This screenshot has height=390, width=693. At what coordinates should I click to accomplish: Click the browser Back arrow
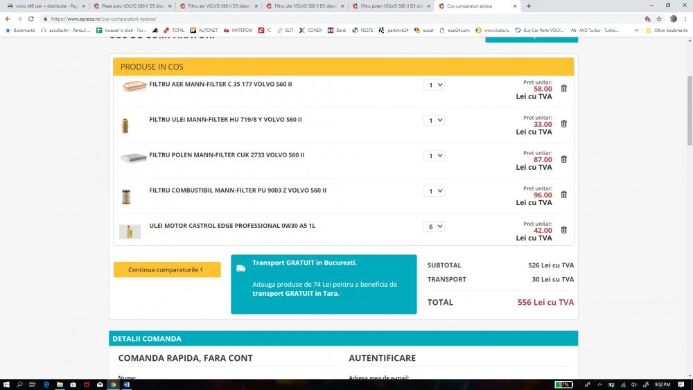pos(8,19)
